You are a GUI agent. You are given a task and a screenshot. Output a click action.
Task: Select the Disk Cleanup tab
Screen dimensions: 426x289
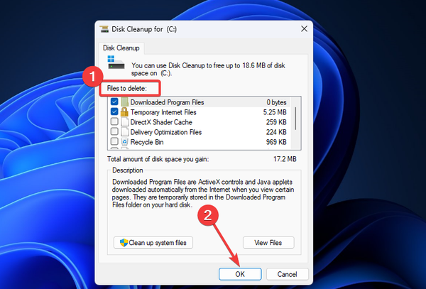point(121,48)
